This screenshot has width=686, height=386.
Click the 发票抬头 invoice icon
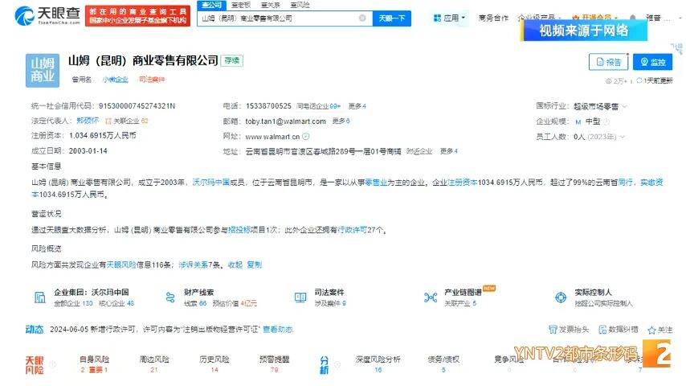click(x=553, y=330)
